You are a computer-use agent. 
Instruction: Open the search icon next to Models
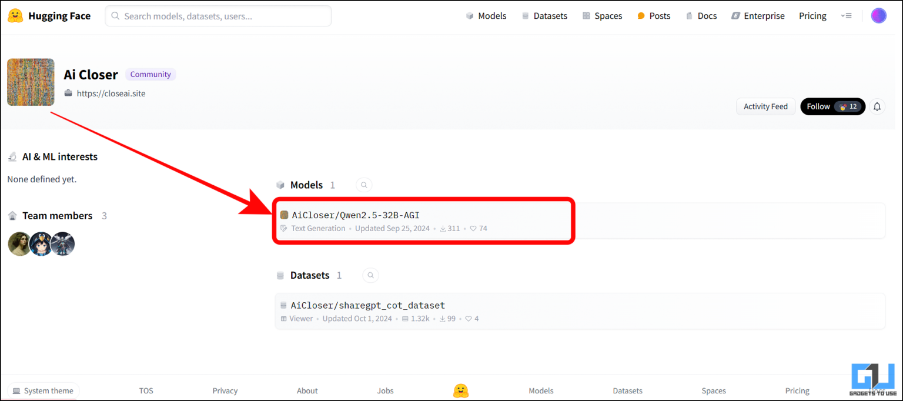[364, 185]
